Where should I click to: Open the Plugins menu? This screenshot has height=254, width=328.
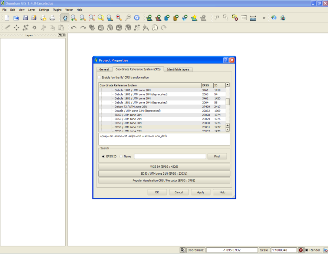57,10
